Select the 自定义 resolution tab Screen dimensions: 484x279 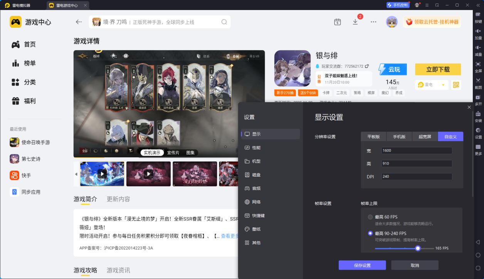pos(450,136)
